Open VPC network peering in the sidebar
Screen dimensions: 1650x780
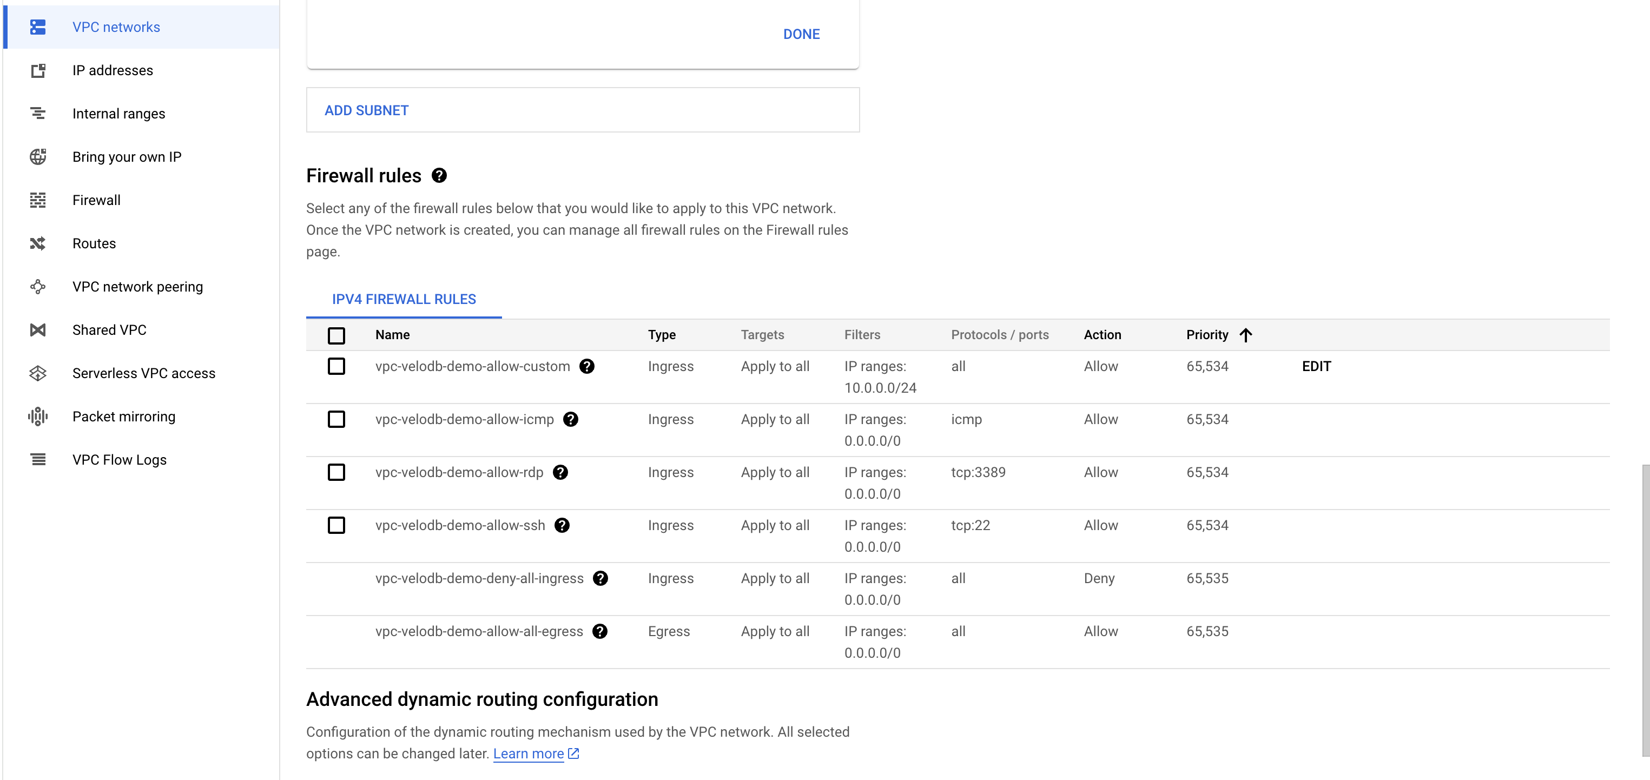pyautogui.click(x=137, y=287)
